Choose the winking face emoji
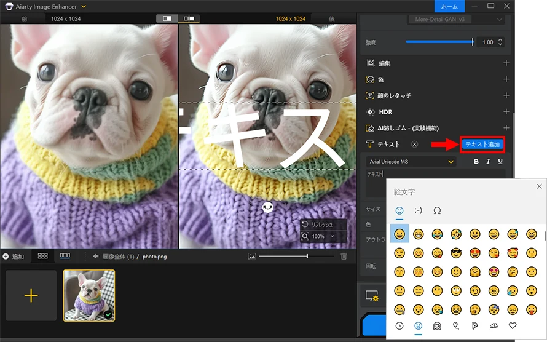The height and width of the screenshot is (342, 547). (399, 253)
